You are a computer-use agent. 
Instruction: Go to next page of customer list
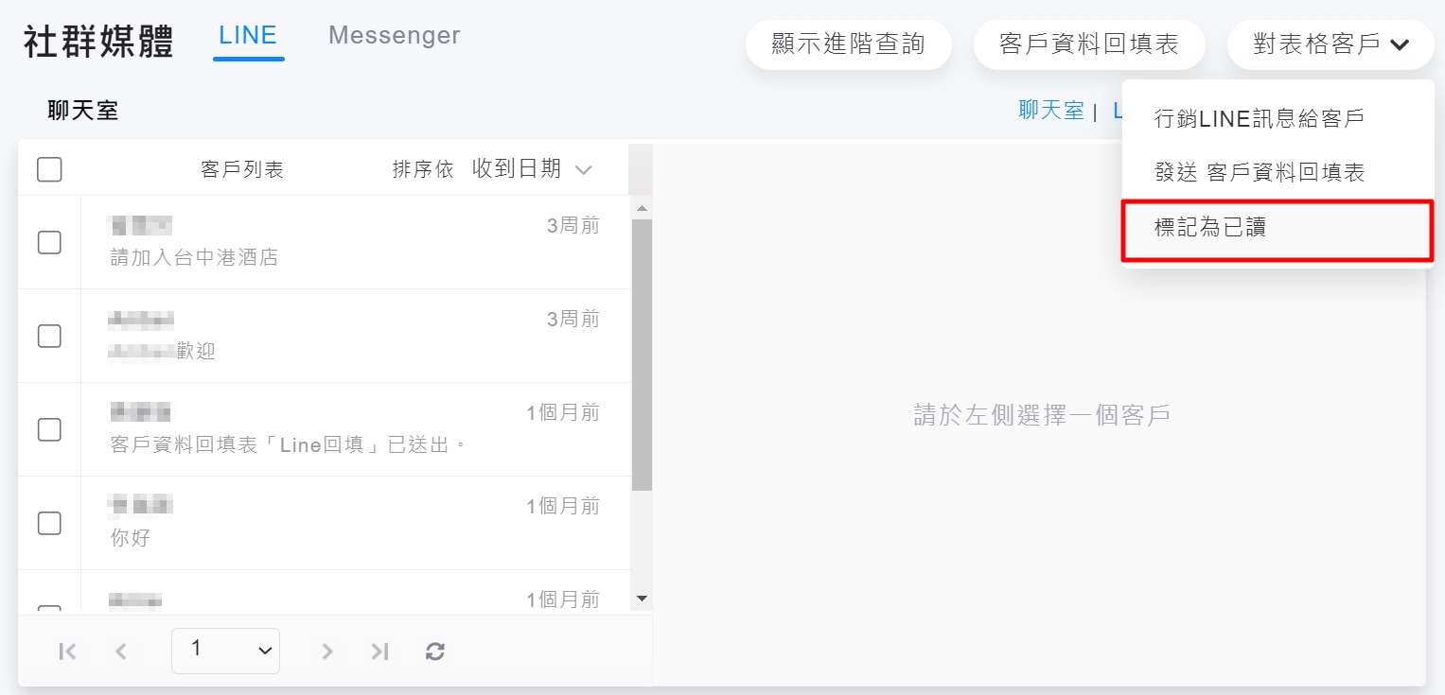click(327, 651)
